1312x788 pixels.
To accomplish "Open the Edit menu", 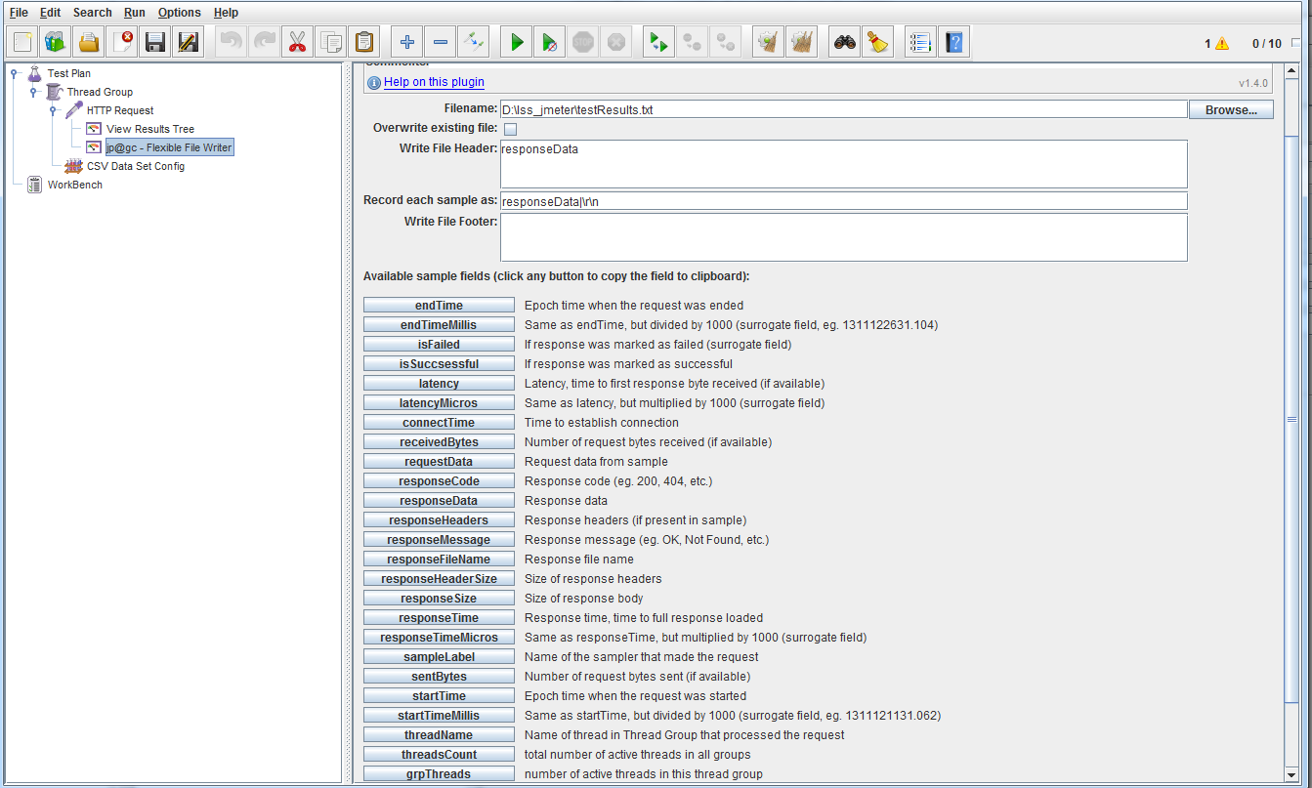I will point(51,13).
